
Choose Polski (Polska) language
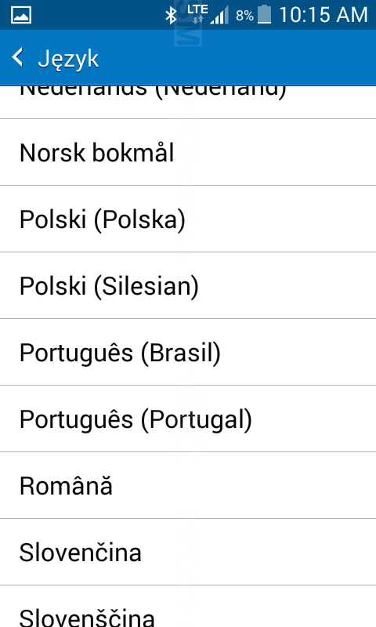[188, 219]
